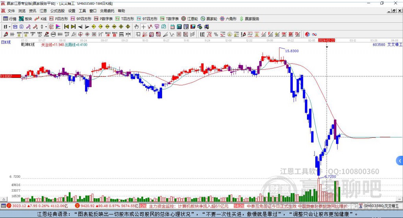Open the T四方形 tool
This screenshot has width=403, height=218.
[125, 19]
